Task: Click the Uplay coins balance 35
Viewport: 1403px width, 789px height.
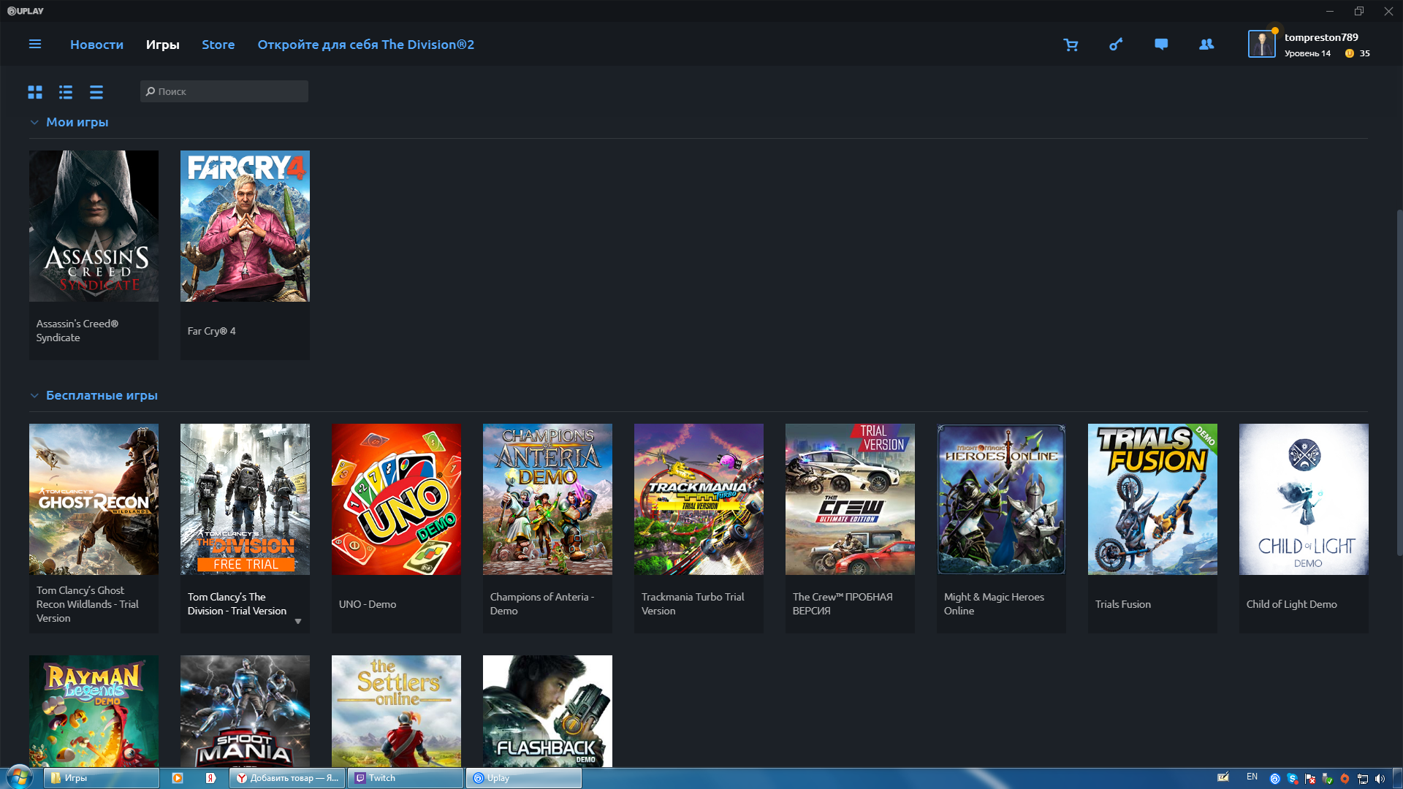Action: tap(1358, 53)
